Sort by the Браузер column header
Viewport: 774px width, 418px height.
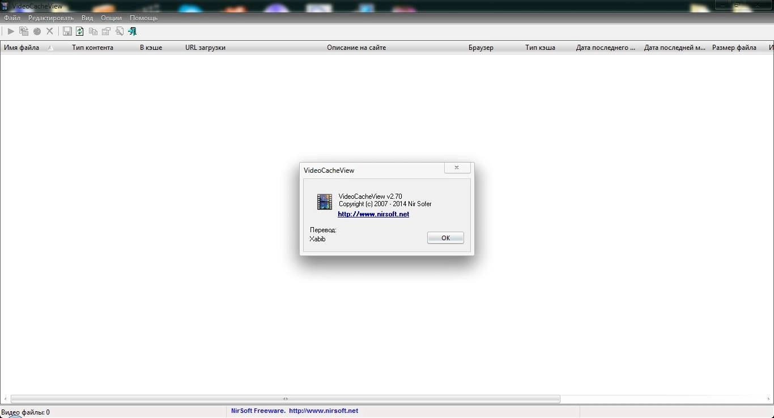coord(493,48)
